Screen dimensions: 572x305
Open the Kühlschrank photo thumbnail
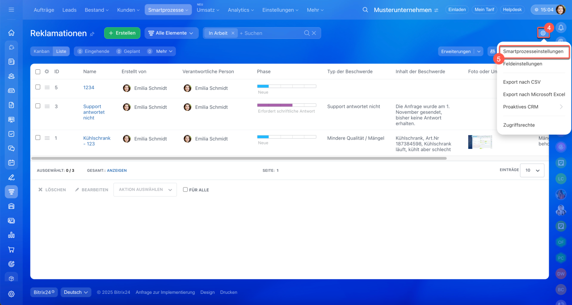pyautogui.click(x=479, y=142)
